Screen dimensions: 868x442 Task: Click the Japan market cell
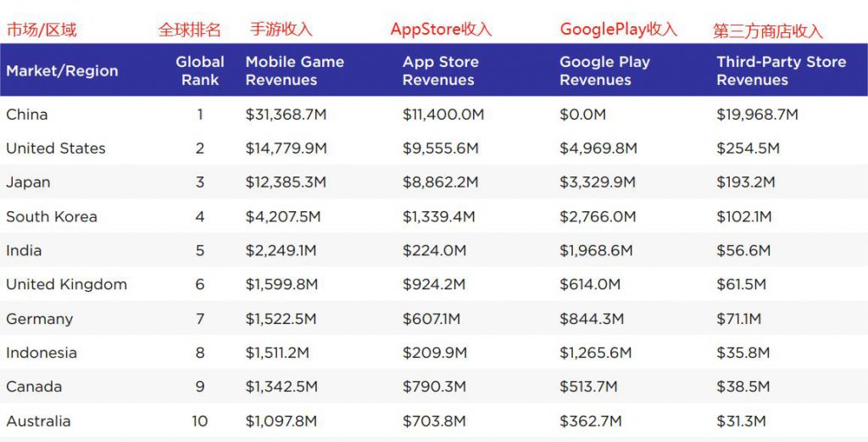pos(28,182)
